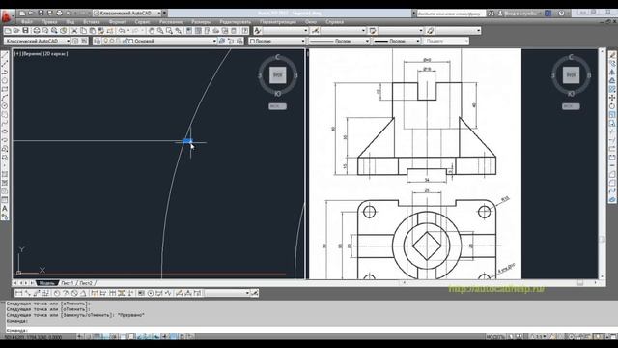618x348 pixels.
Task: Select the Circle tool in the Draw toolbar
Action: pyautogui.click(x=5, y=106)
